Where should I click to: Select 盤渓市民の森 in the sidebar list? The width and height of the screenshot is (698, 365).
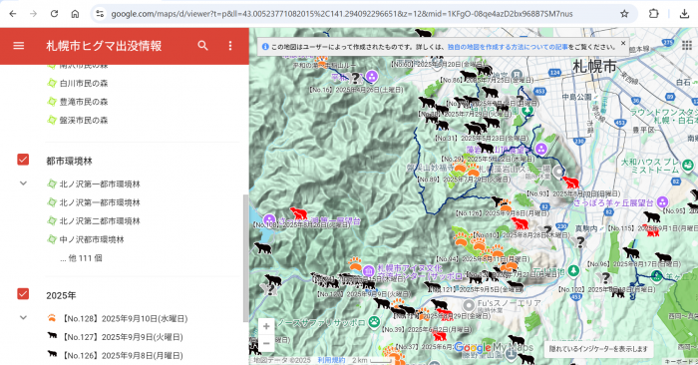tap(84, 121)
